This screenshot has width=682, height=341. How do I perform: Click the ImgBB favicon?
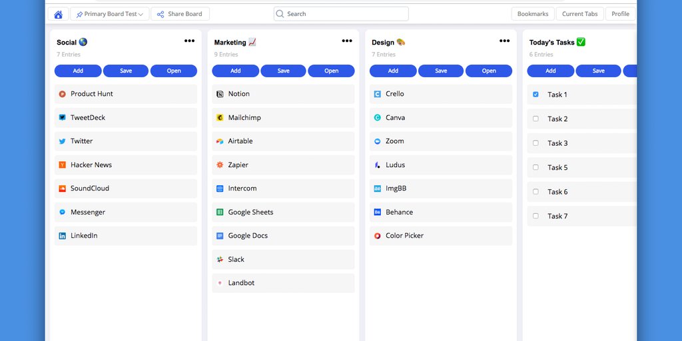click(377, 188)
